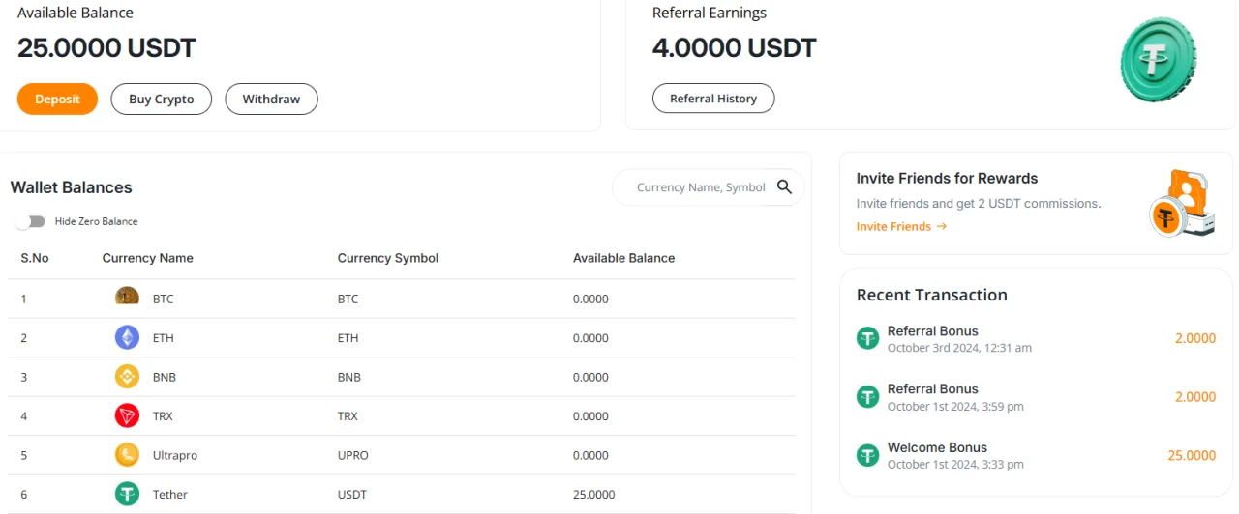
Task: Click the Withdraw button
Action: [271, 99]
